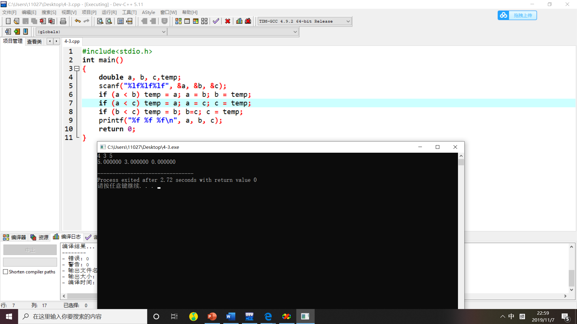Click the insert snippet icon in second toolbar
This screenshot has width=577, height=324.
17,31
